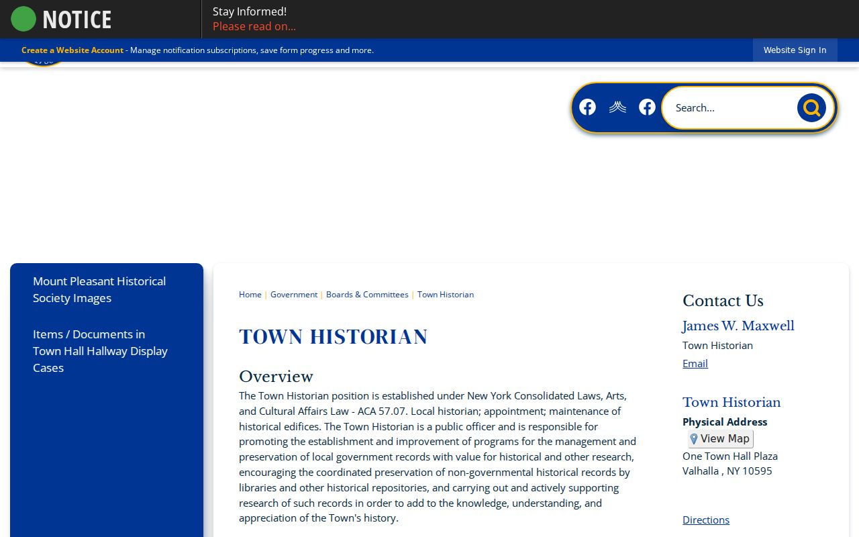Open Boards & Committees breadcrumb link
This screenshot has height=537, width=859.
pos(367,295)
